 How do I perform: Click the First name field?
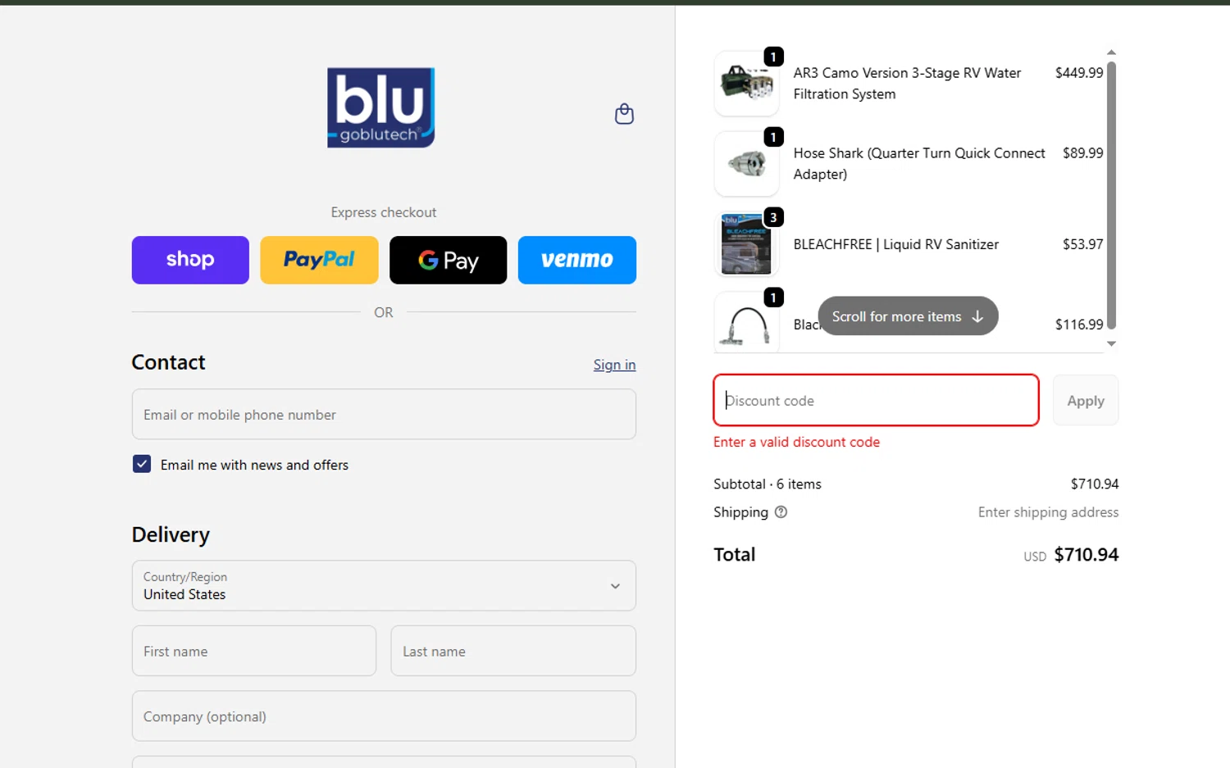[x=254, y=651]
